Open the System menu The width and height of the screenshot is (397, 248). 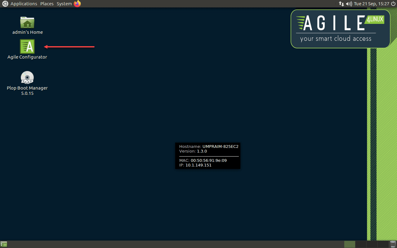tap(64, 4)
